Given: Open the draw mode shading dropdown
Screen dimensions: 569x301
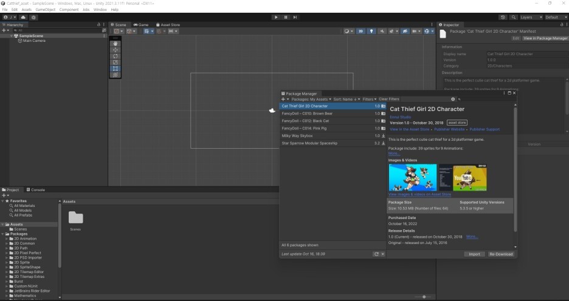Looking at the screenshot, I should coord(349,31).
